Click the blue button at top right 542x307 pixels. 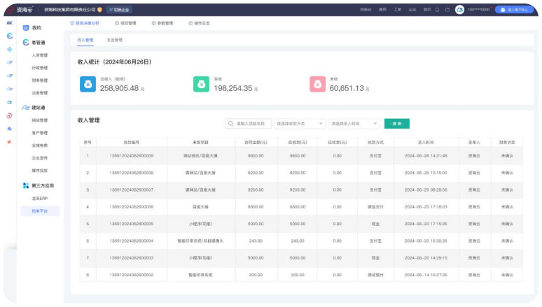pyautogui.click(x=515, y=10)
